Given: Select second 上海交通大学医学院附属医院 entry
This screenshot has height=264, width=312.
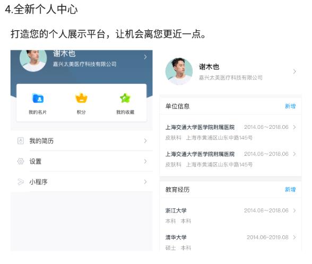Looking at the screenshot, I should pos(231,159).
